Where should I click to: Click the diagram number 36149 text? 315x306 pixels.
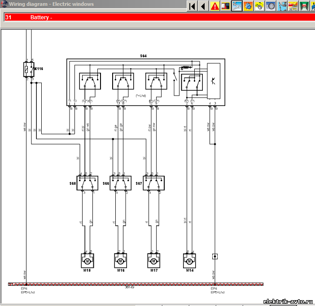click(x=130, y=287)
